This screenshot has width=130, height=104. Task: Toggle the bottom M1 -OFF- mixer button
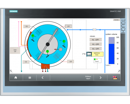[x=96, y=49]
